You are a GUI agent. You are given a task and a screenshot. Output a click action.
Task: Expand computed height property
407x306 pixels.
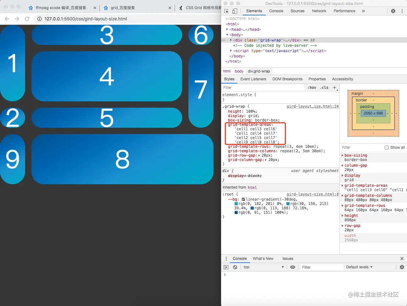[x=342, y=216]
